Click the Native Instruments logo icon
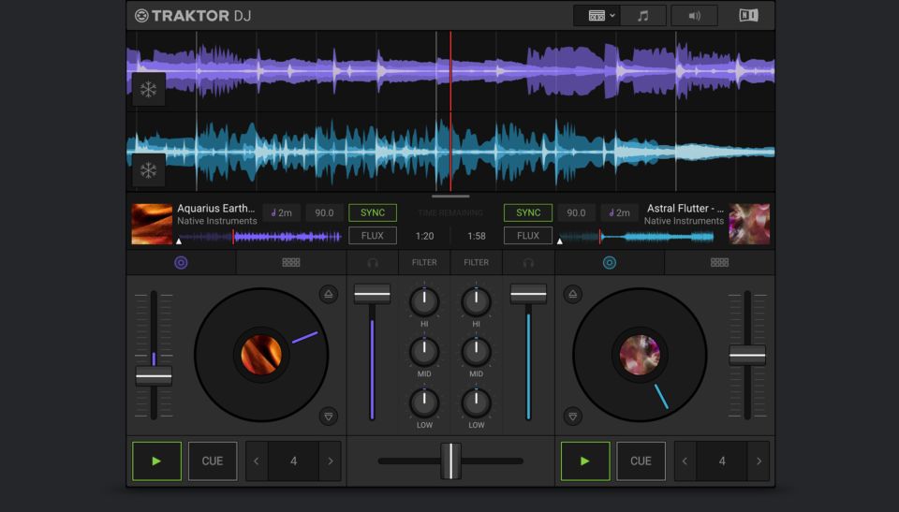The width and height of the screenshot is (899, 512). (748, 16)
